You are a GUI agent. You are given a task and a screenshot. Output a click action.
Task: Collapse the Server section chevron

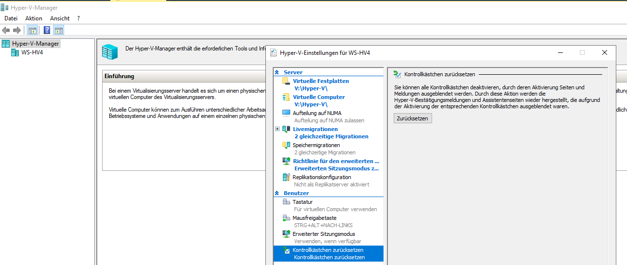point(277,72)
